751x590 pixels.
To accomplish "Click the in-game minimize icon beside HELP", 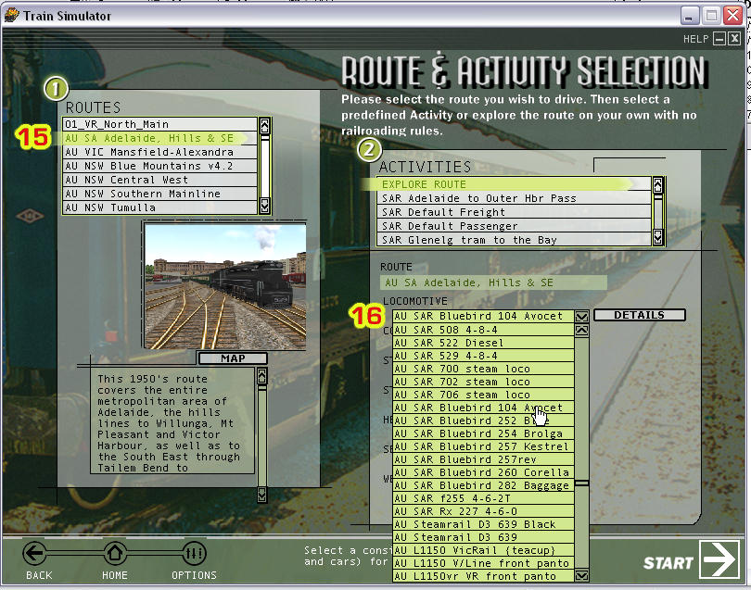I will coord(719,39).
